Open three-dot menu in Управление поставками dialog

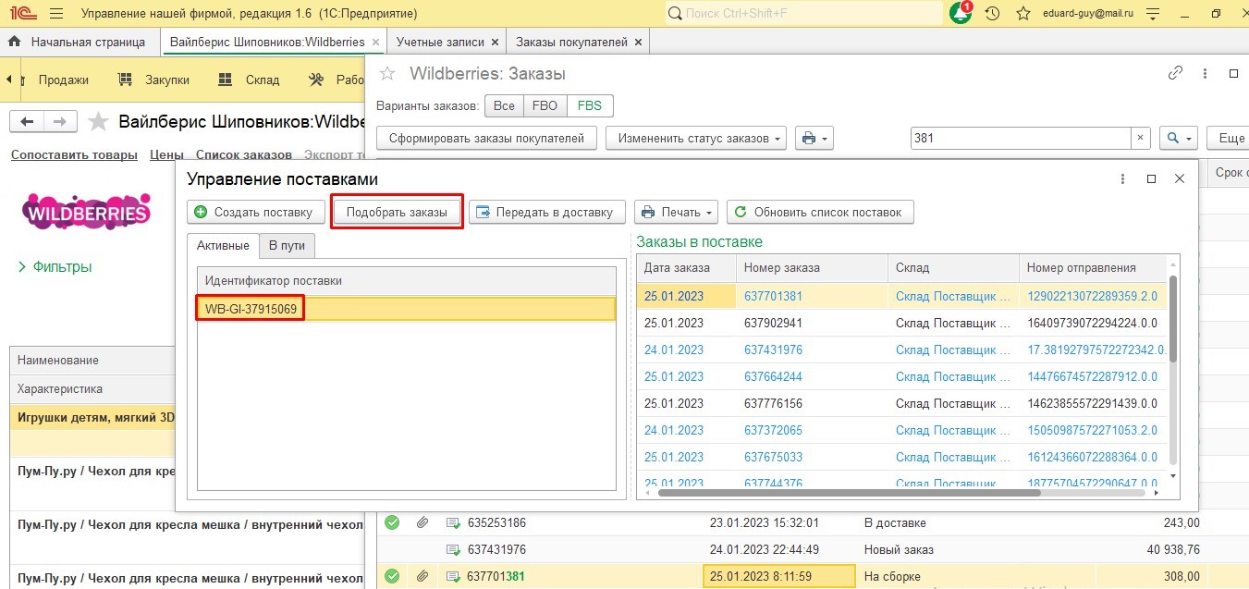(x=1123, y=179)
